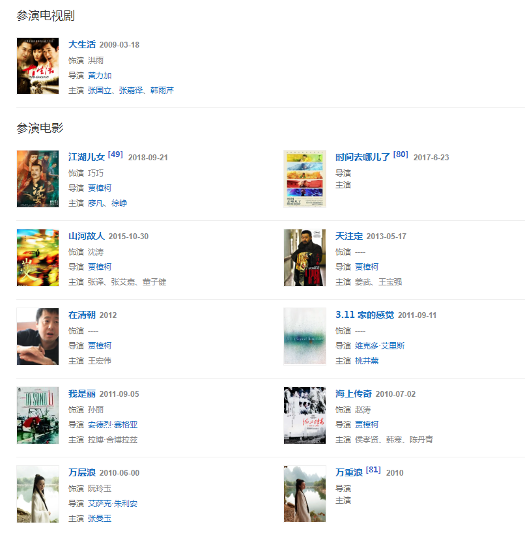Click the 江湖儿女 movie title link
The image size is (525, 533).
(x=87, y=157)
